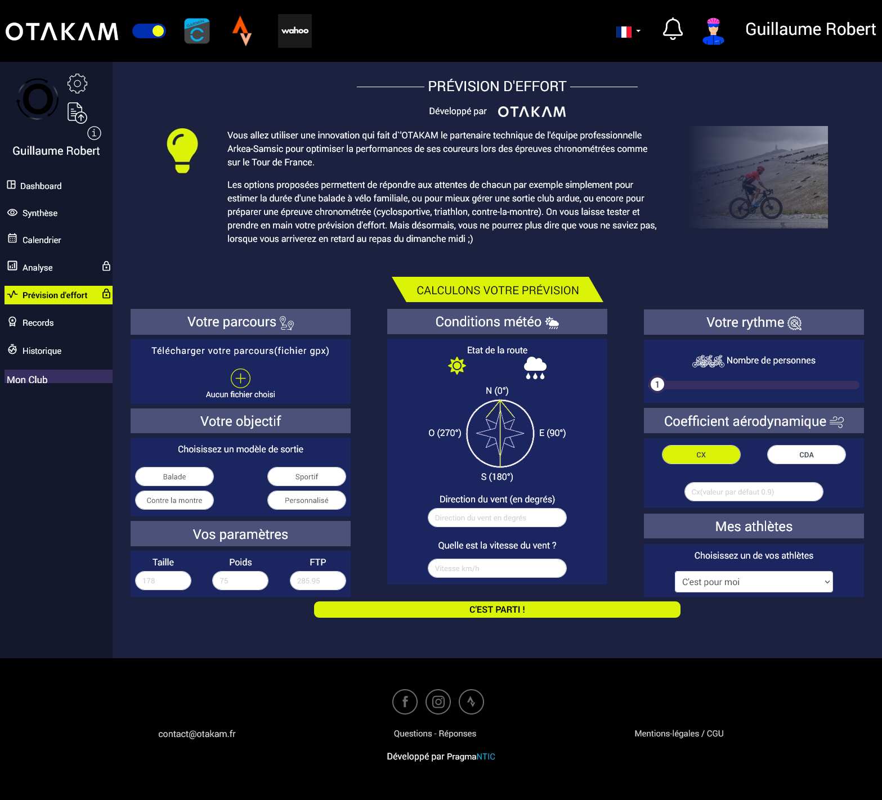
Task: Click the CALCULONS VOTRE PRÉVISION banner
Action: 497,290
